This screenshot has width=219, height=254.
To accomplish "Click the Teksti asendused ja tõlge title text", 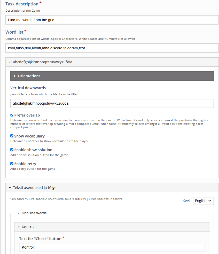I will click(x=35, y=188).
